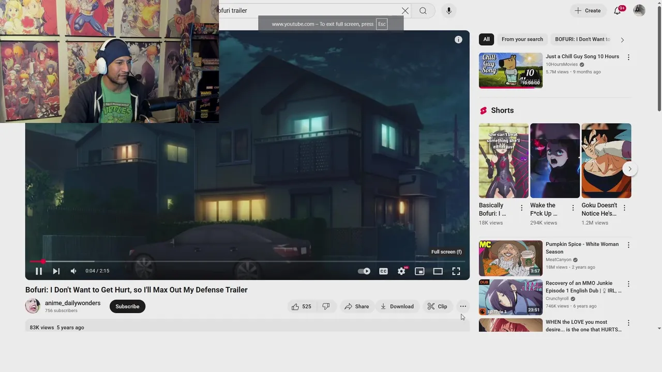
Task: Share the Bofuri trailer
Action: point(357,306)
